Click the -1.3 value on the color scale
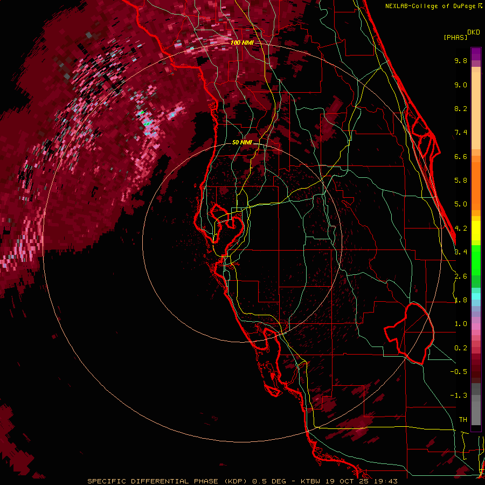Screen dimensions: 485x485 459,396
